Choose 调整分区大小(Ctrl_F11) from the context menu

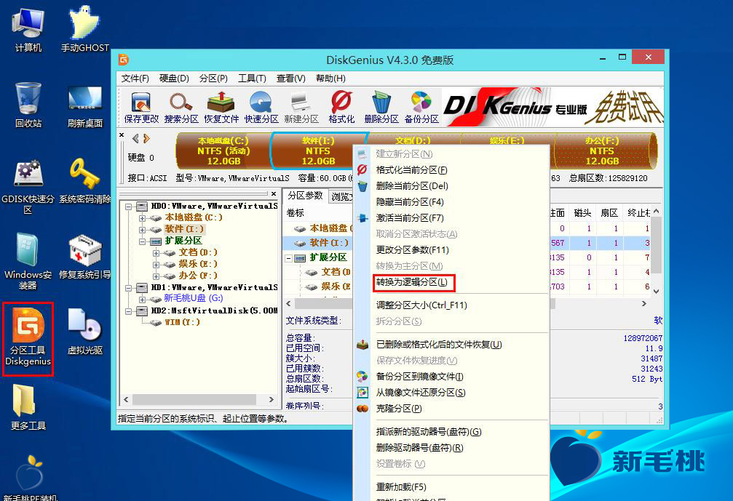[x=451, y=305]
